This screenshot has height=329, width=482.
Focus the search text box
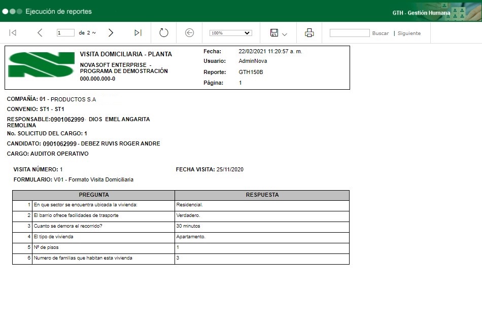pyautogui.click(x=350, y=33)
